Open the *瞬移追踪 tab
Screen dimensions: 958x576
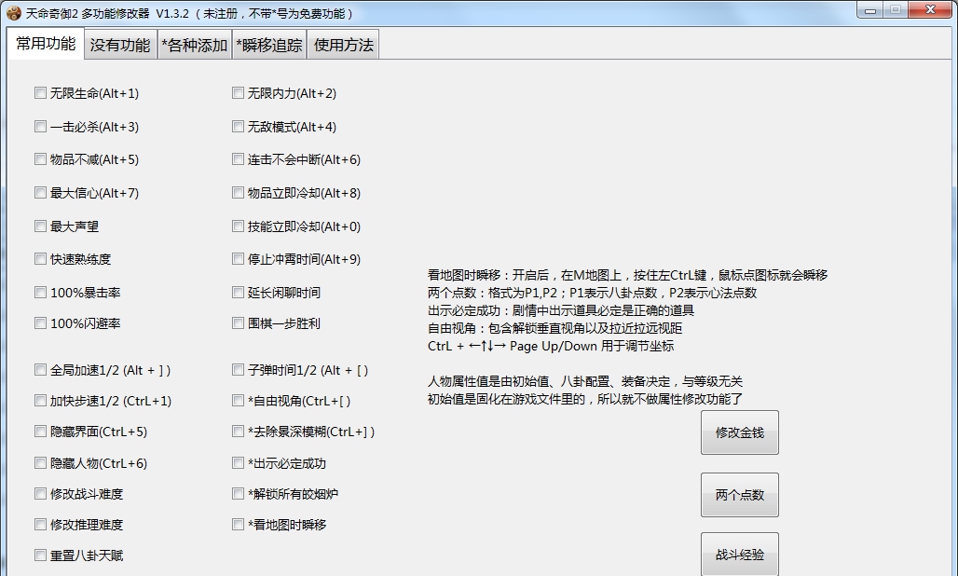268,44
